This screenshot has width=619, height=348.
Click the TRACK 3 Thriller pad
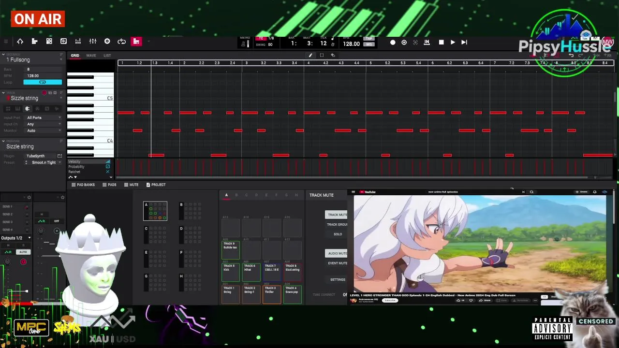(x=272, y=295)
